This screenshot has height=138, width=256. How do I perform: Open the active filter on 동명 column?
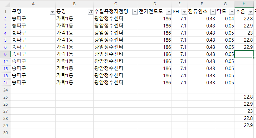click(x=90, y=12)
